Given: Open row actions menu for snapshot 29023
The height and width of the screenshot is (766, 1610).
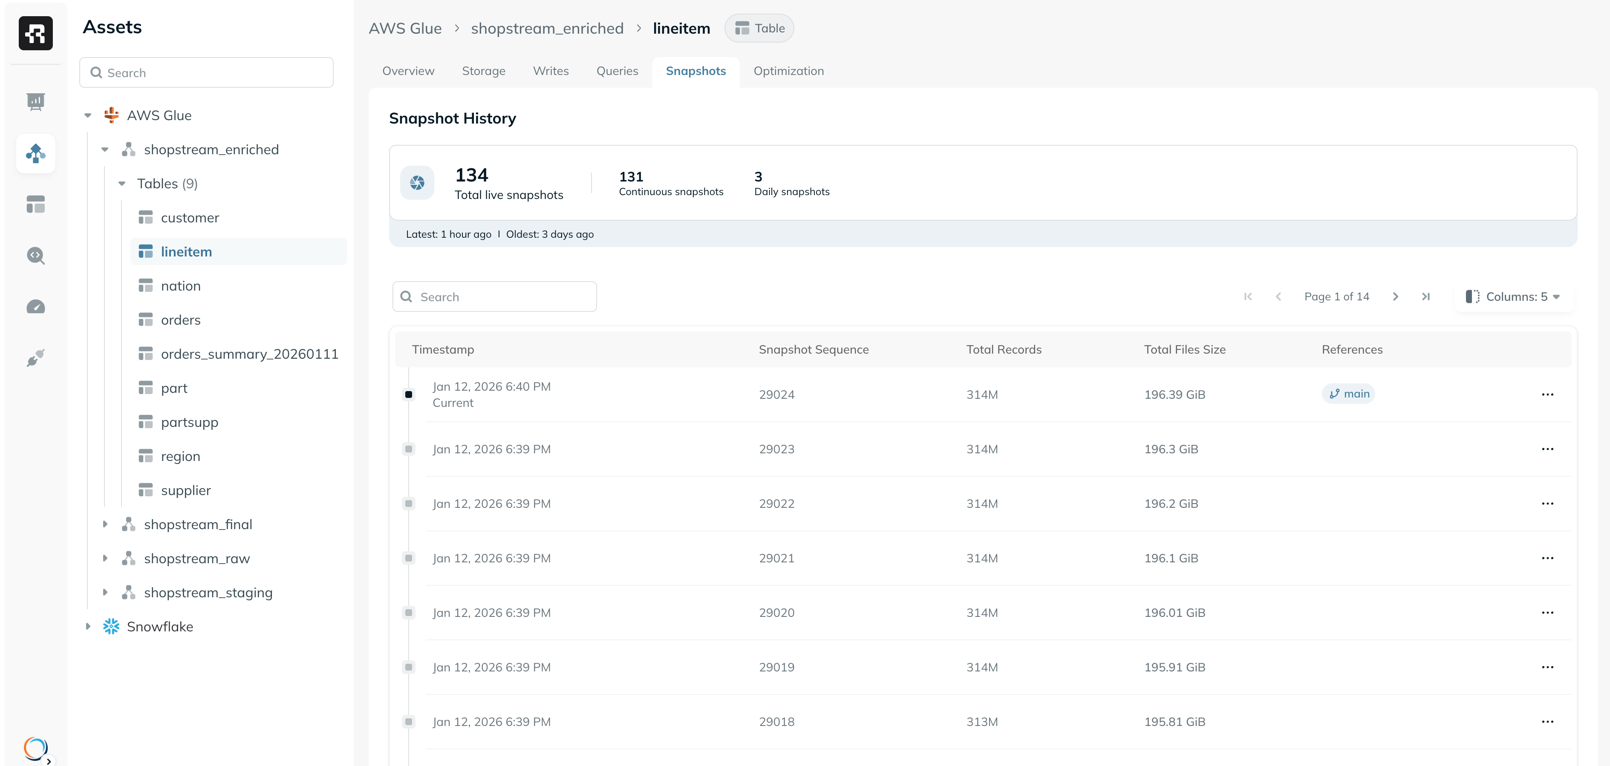Looking at the screenshot, I should click(1547, 449).
